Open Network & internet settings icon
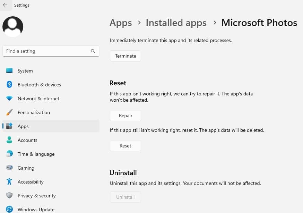The height and width of the screenshot is (213, 303). pyautogui.click(x=9, y=98)
